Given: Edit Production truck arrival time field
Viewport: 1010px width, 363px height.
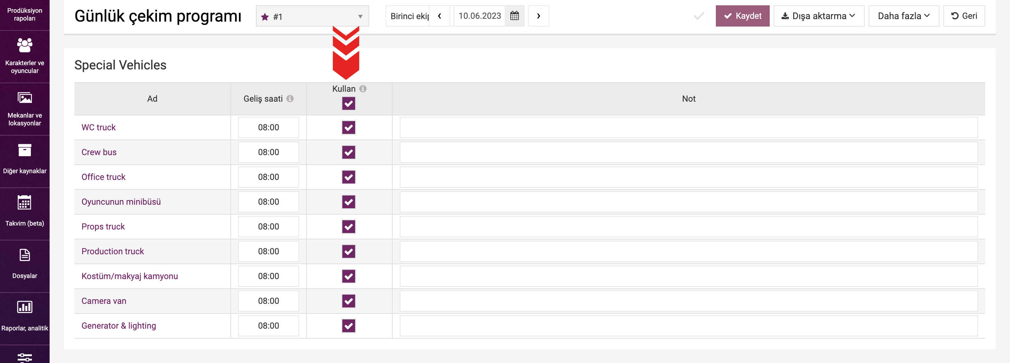Looking at the screenshot, I should 269,251.
